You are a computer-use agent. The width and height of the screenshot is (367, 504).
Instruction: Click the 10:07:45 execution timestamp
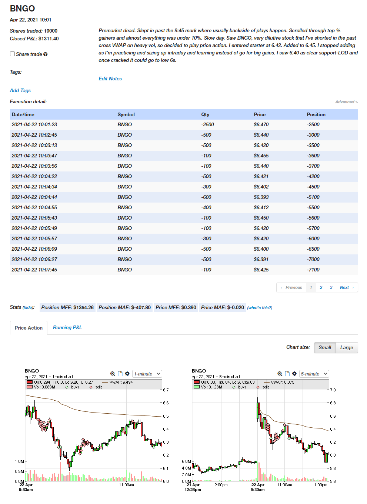(34, 270)
